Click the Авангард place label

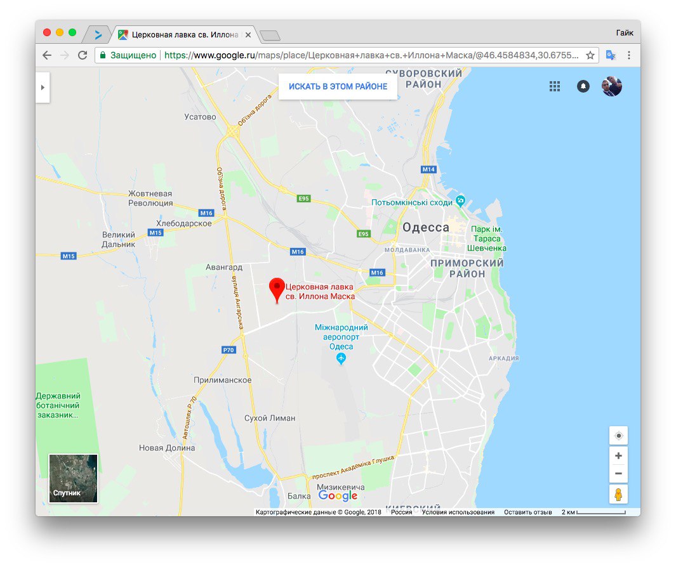(224, 267)
